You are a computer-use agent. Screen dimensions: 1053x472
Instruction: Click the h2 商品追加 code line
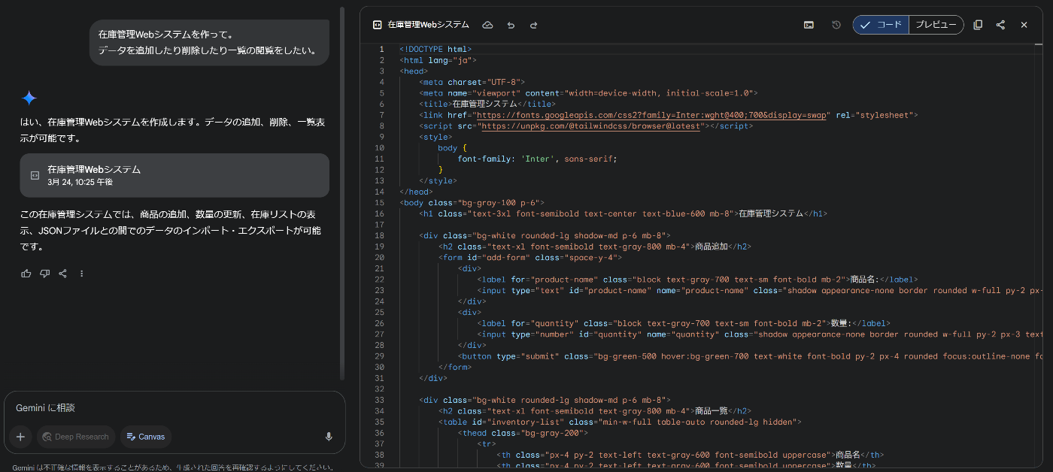[595, 247]
